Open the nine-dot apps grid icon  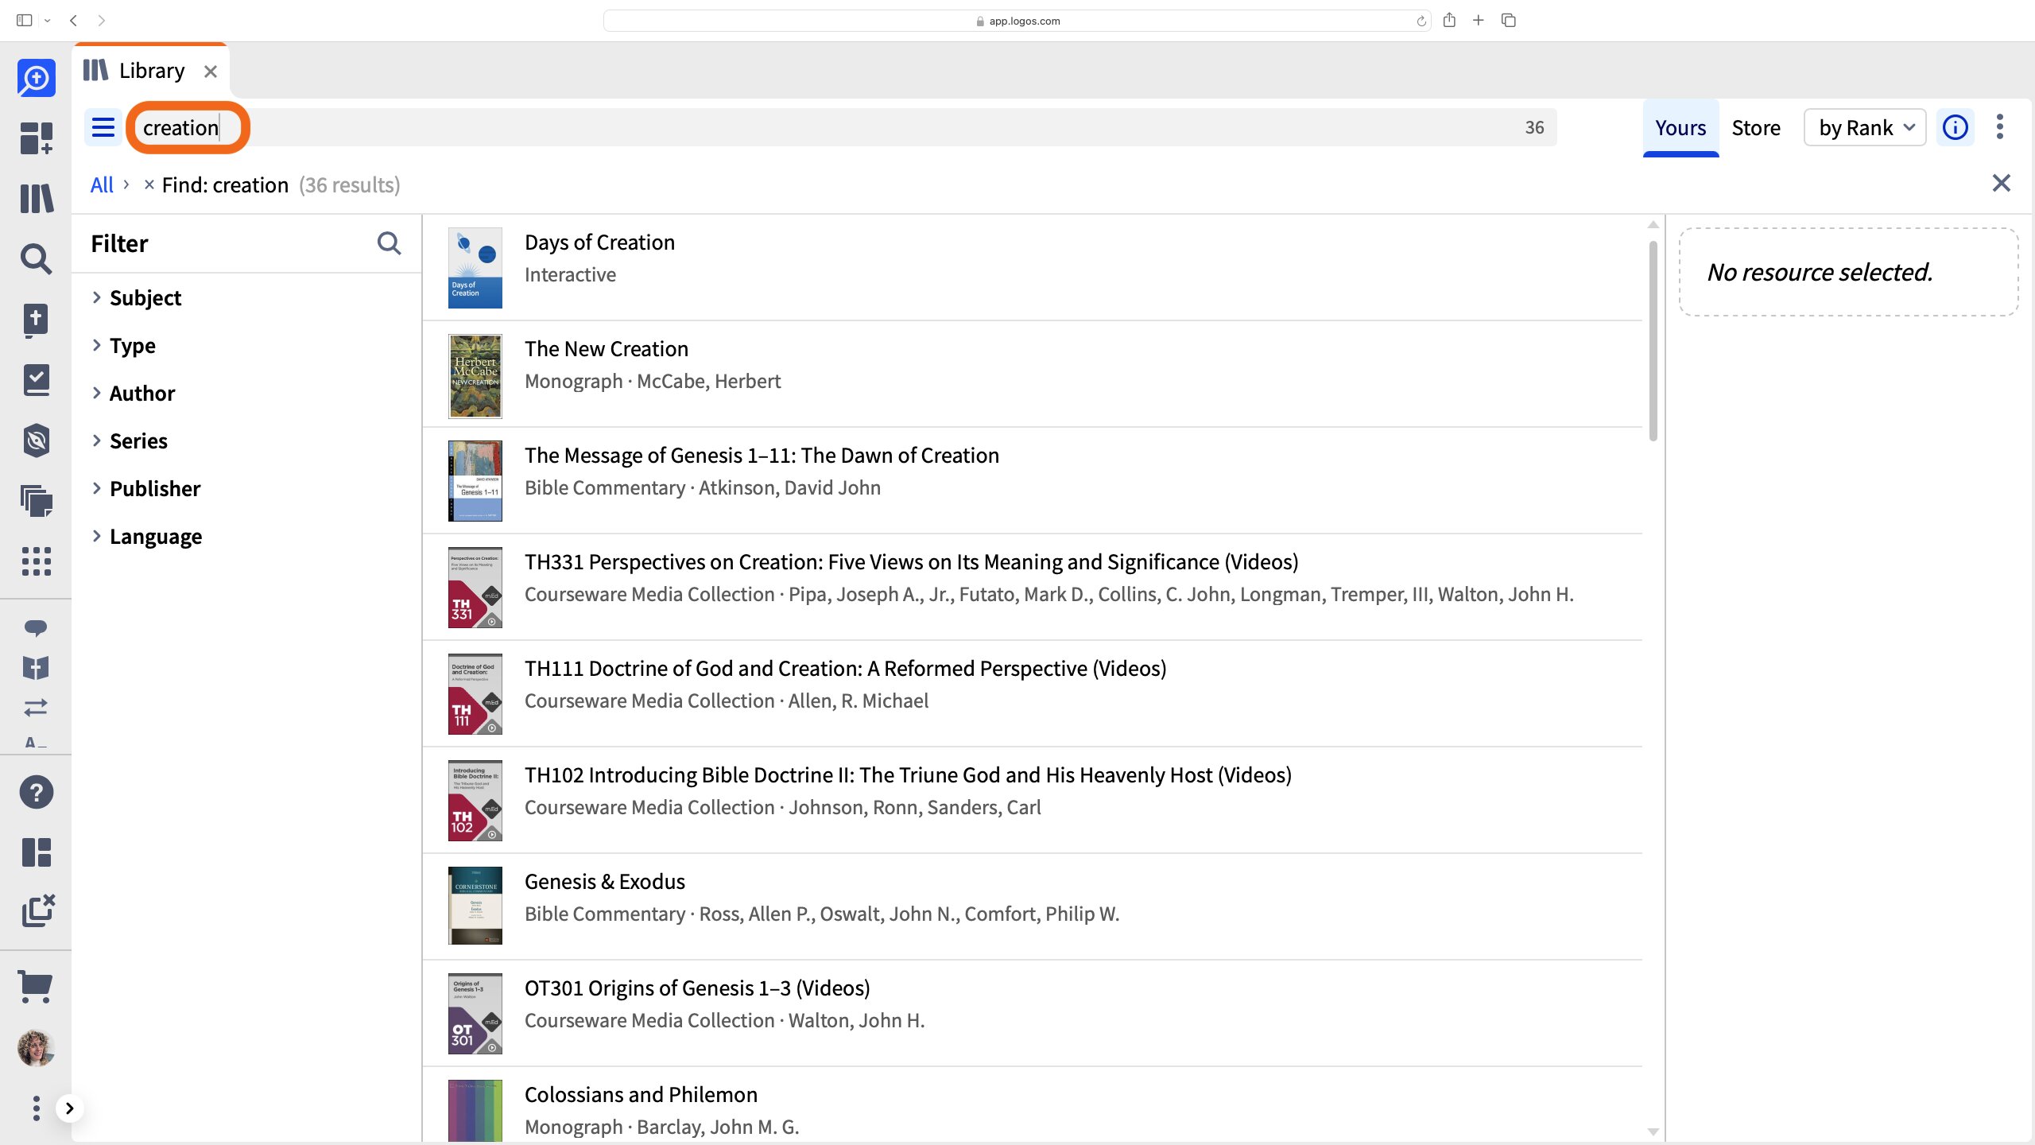[x=37, y=561]
